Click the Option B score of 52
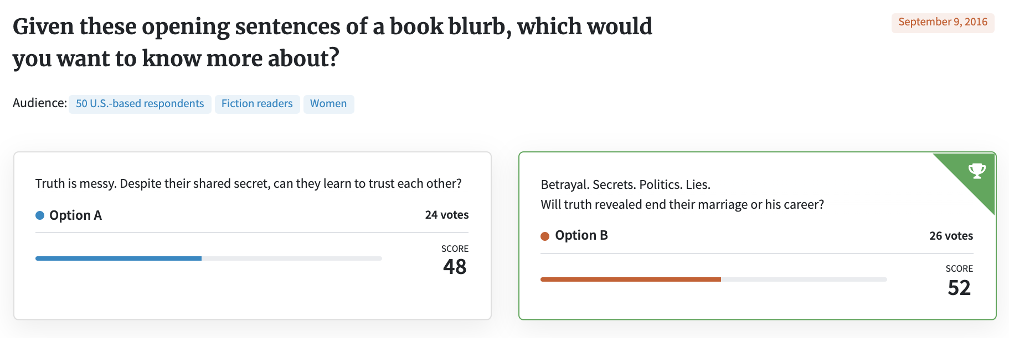The width and height of the screenshot is (1009, 338). 959,288
